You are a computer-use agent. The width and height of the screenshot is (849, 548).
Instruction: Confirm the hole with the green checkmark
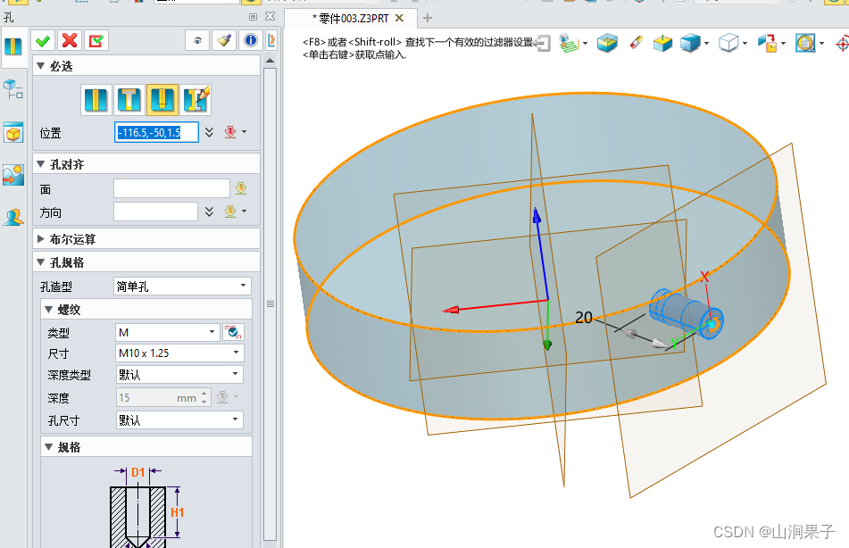tap(43, 41)
